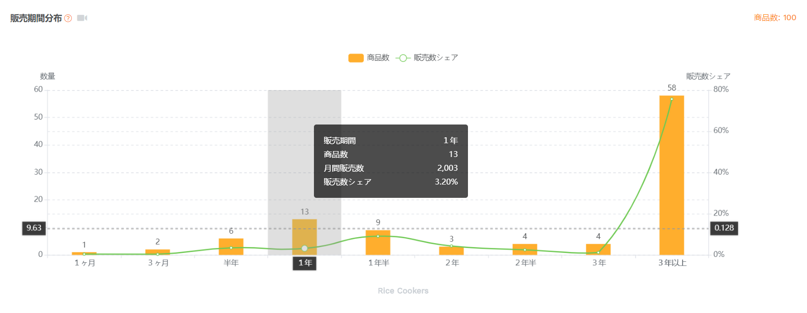Click the Rice Cookers category label
Viewport: 807px width, 313px height.
pyautogui.click(x=403, y=291)
